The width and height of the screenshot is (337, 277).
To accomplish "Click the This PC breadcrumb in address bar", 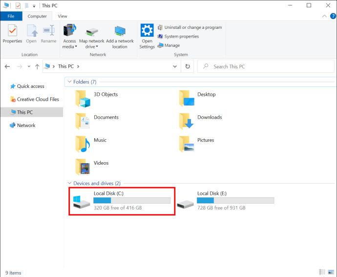I will [x=66, y=66].
